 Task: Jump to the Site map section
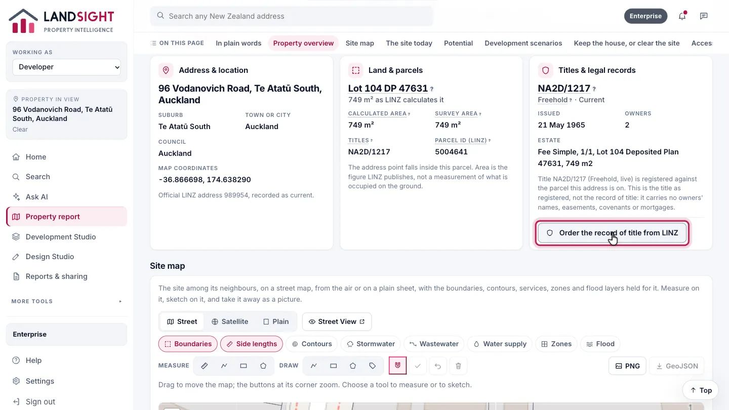360,43
